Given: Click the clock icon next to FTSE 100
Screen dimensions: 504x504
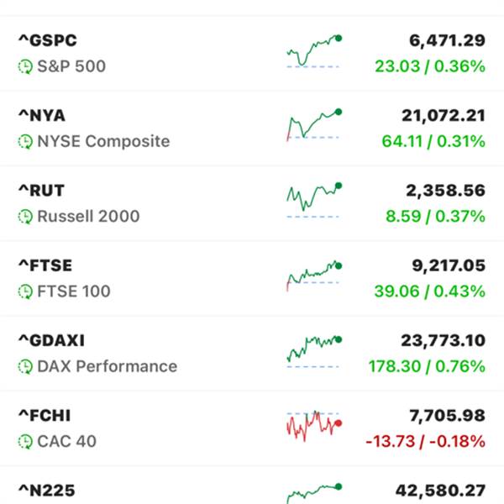Looking at the screenshot, I should pos(25,291).
